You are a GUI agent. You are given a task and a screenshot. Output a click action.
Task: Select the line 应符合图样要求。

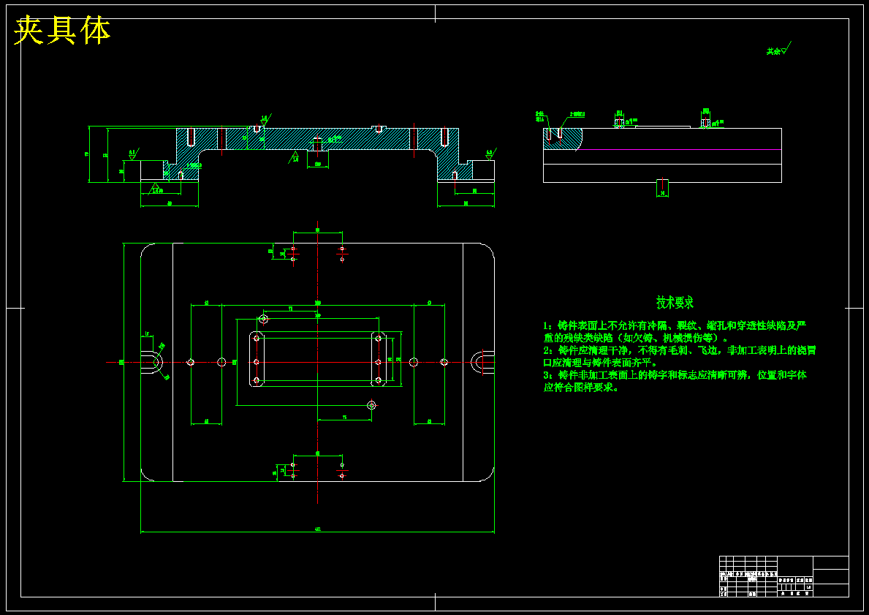(581, 388)
